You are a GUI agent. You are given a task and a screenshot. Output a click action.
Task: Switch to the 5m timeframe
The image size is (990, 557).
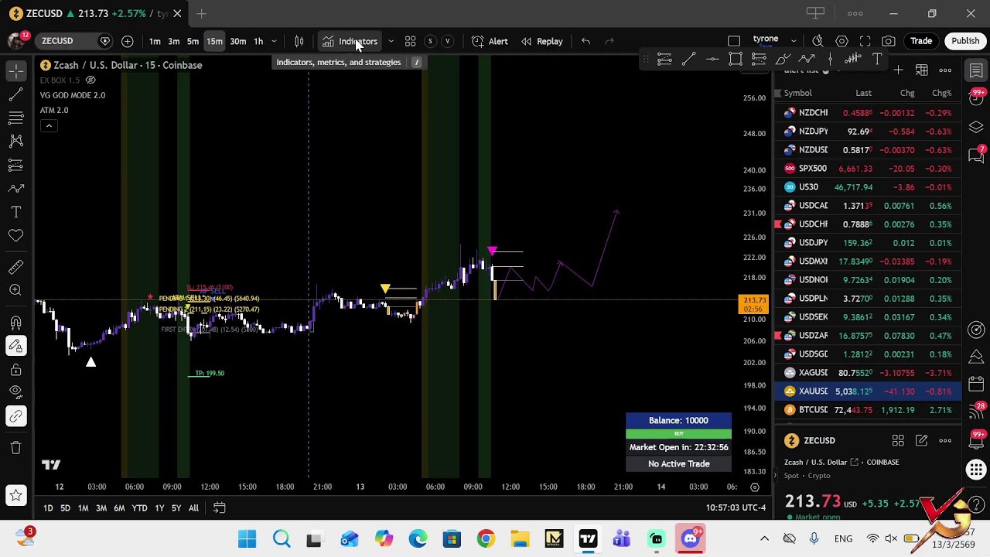193,41
